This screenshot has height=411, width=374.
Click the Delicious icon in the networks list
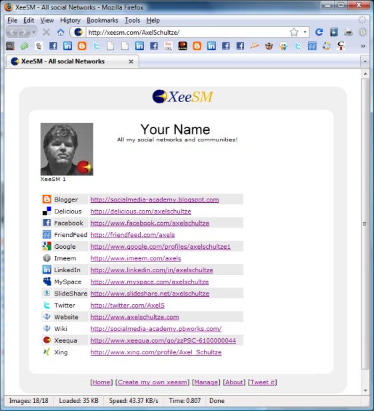click(47, 211)
